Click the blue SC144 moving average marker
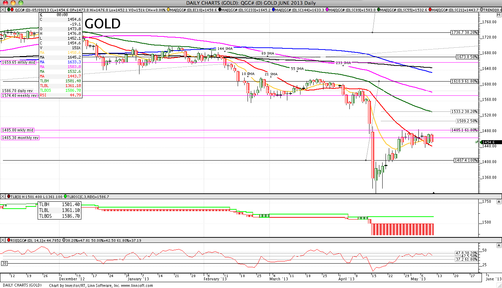 pyautogui.click(x=273, y=10)
